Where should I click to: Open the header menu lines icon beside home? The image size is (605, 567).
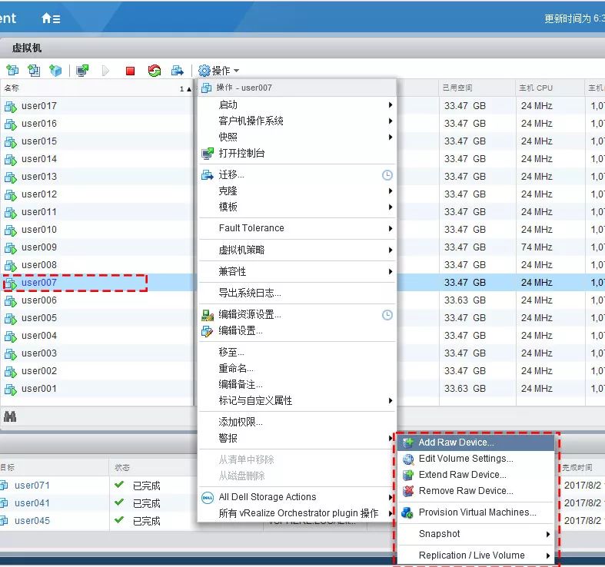[56, 19]
